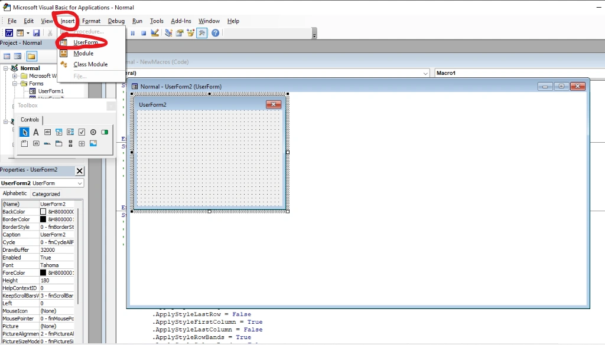Open the Run menu
The image size is (605, 345).
[137, 21]
